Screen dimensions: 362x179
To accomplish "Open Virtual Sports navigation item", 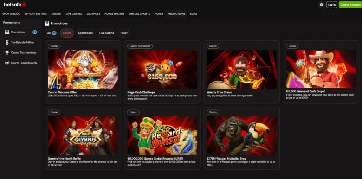I will (x=139, y=14).
